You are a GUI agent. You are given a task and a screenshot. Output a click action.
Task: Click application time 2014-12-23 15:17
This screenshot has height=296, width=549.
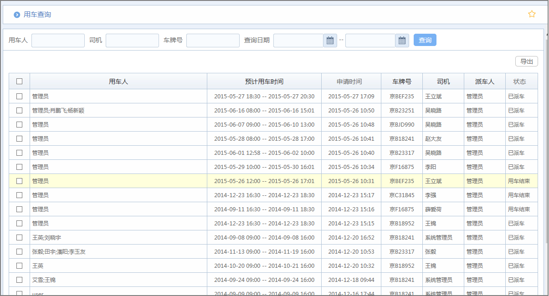click(x=351, y=195)
